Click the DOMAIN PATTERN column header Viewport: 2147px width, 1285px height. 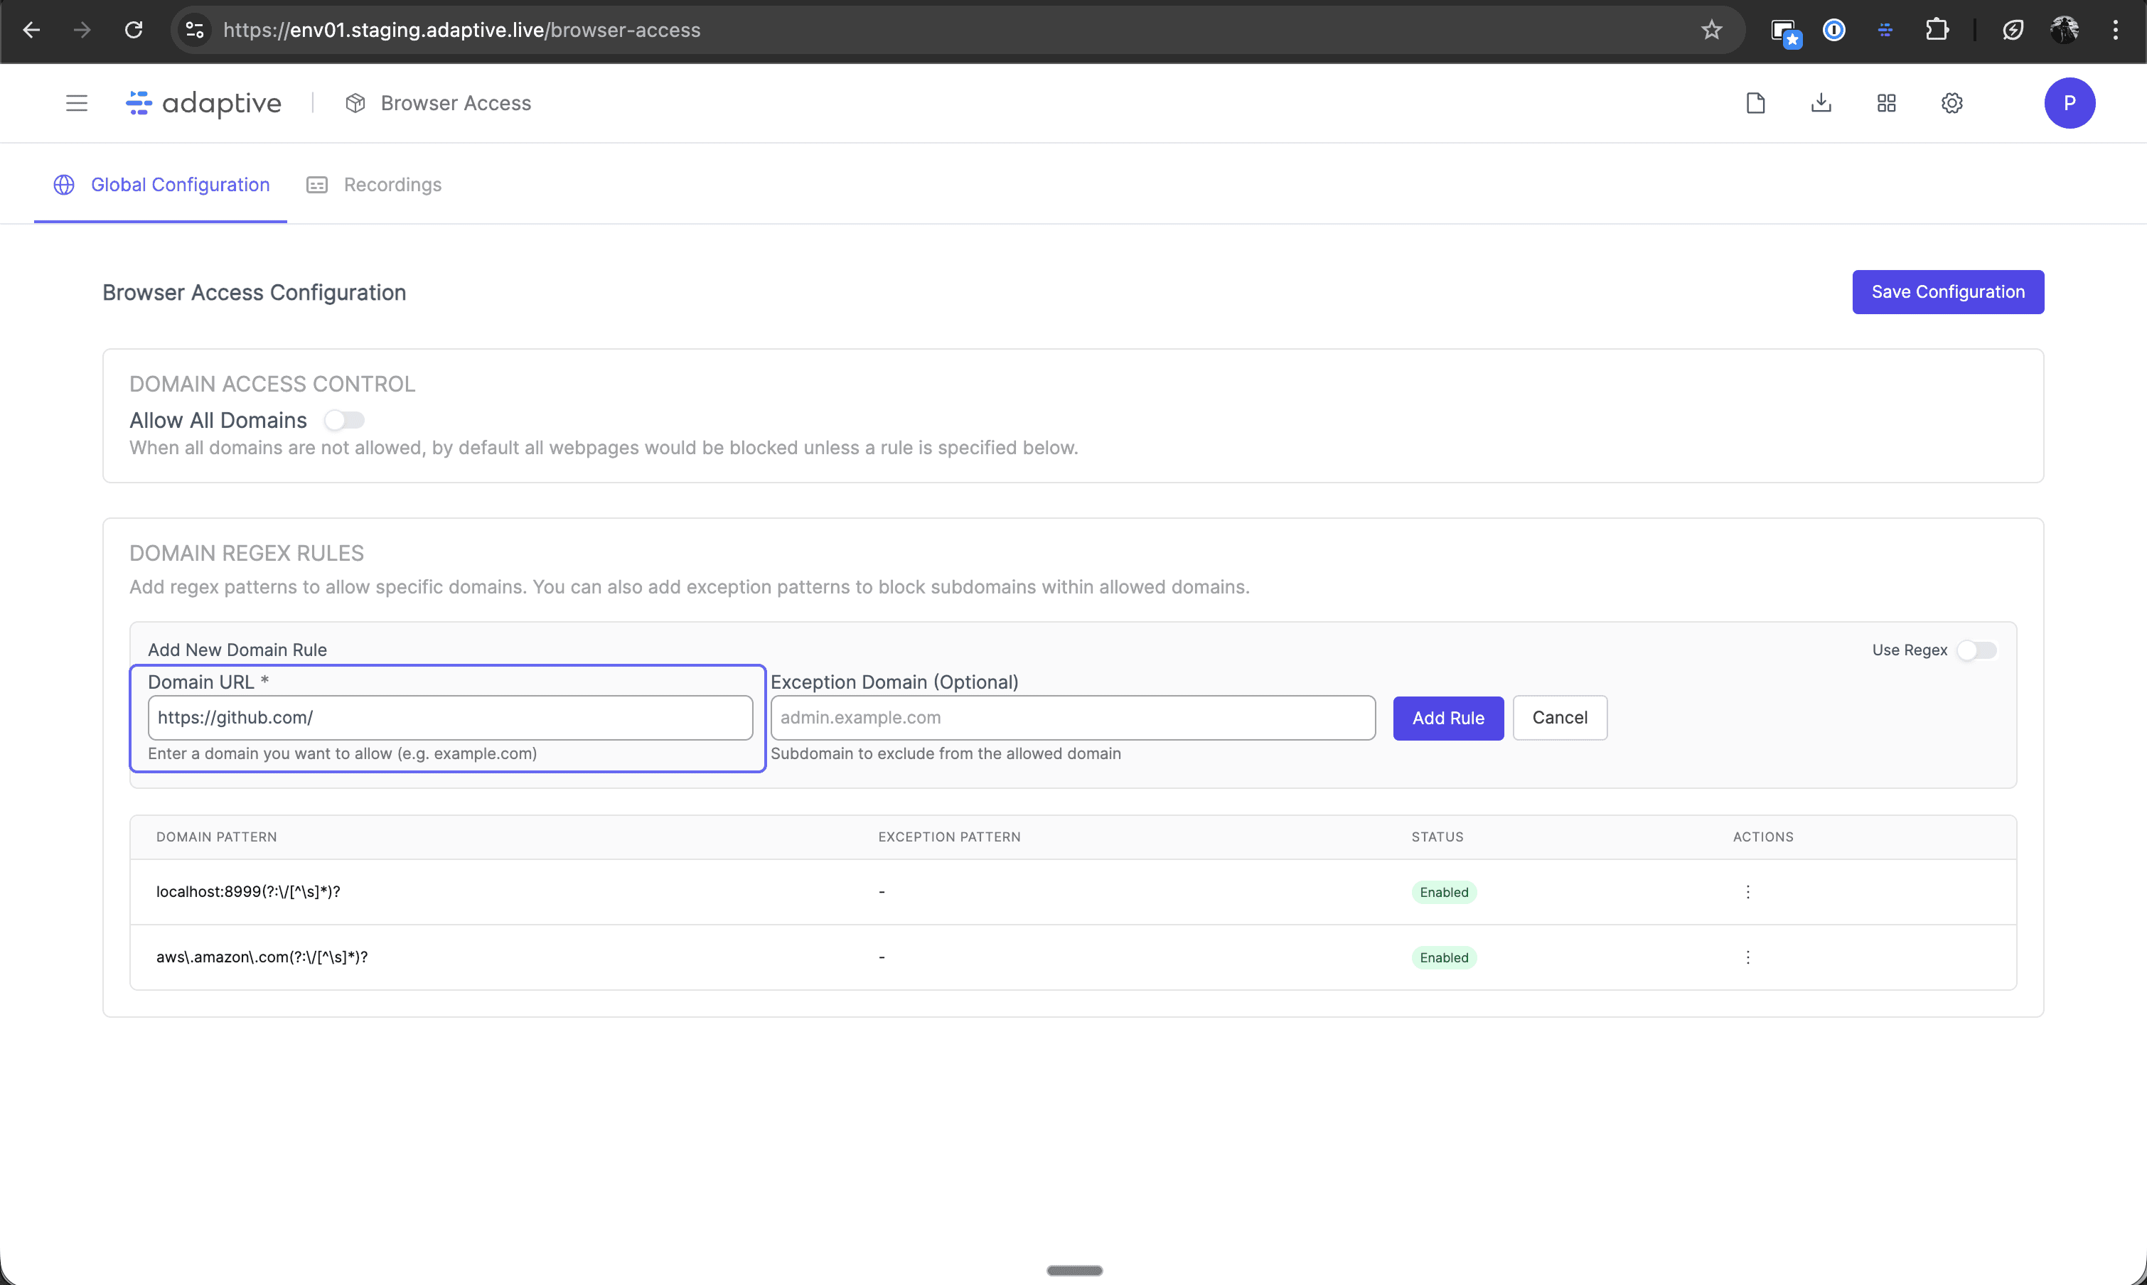point(217,837)
